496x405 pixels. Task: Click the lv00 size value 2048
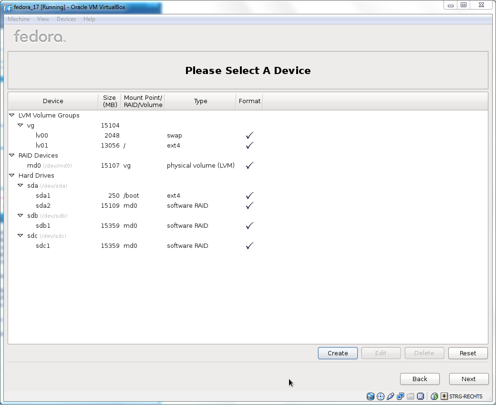(112, 136)
